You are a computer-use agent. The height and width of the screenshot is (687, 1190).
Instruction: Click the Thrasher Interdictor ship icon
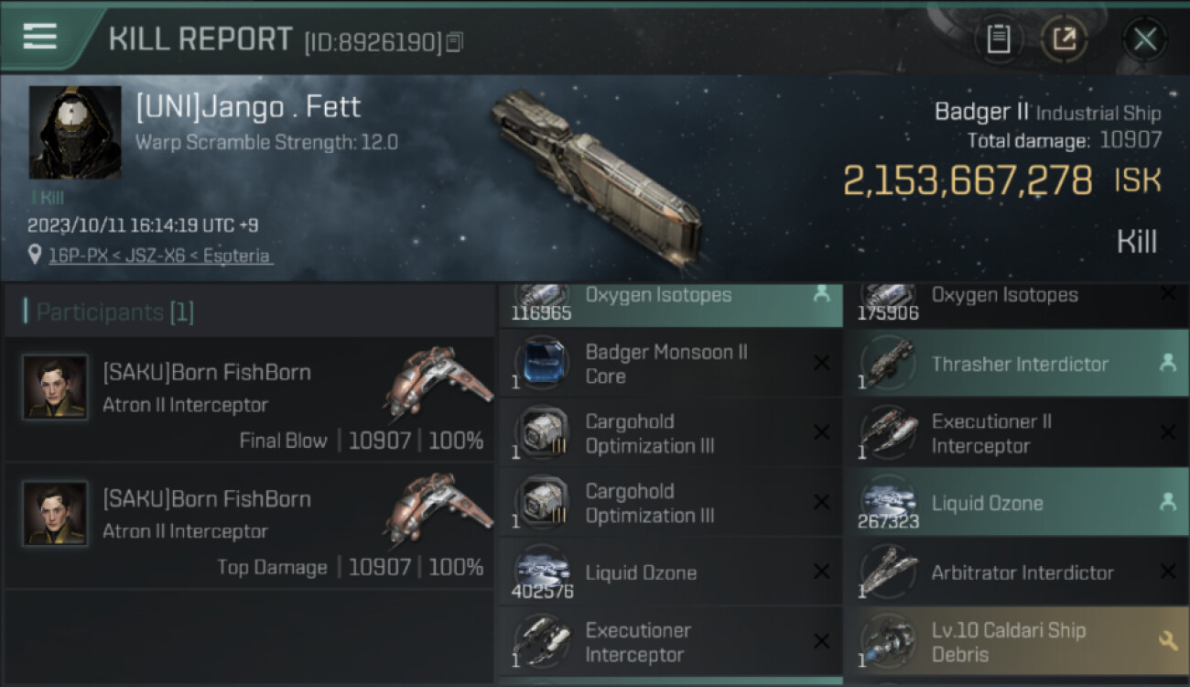[887, 363]
